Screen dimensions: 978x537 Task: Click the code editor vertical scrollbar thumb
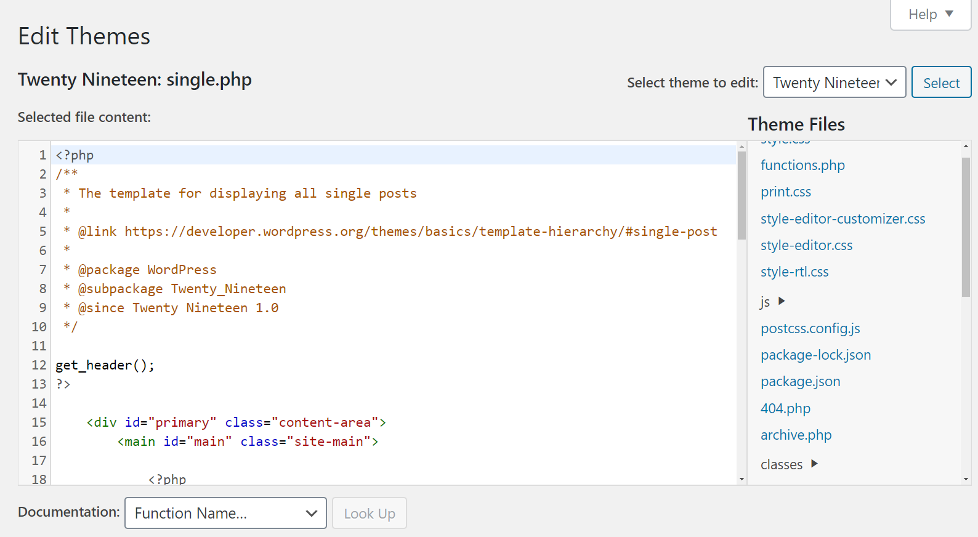[742, 195]
